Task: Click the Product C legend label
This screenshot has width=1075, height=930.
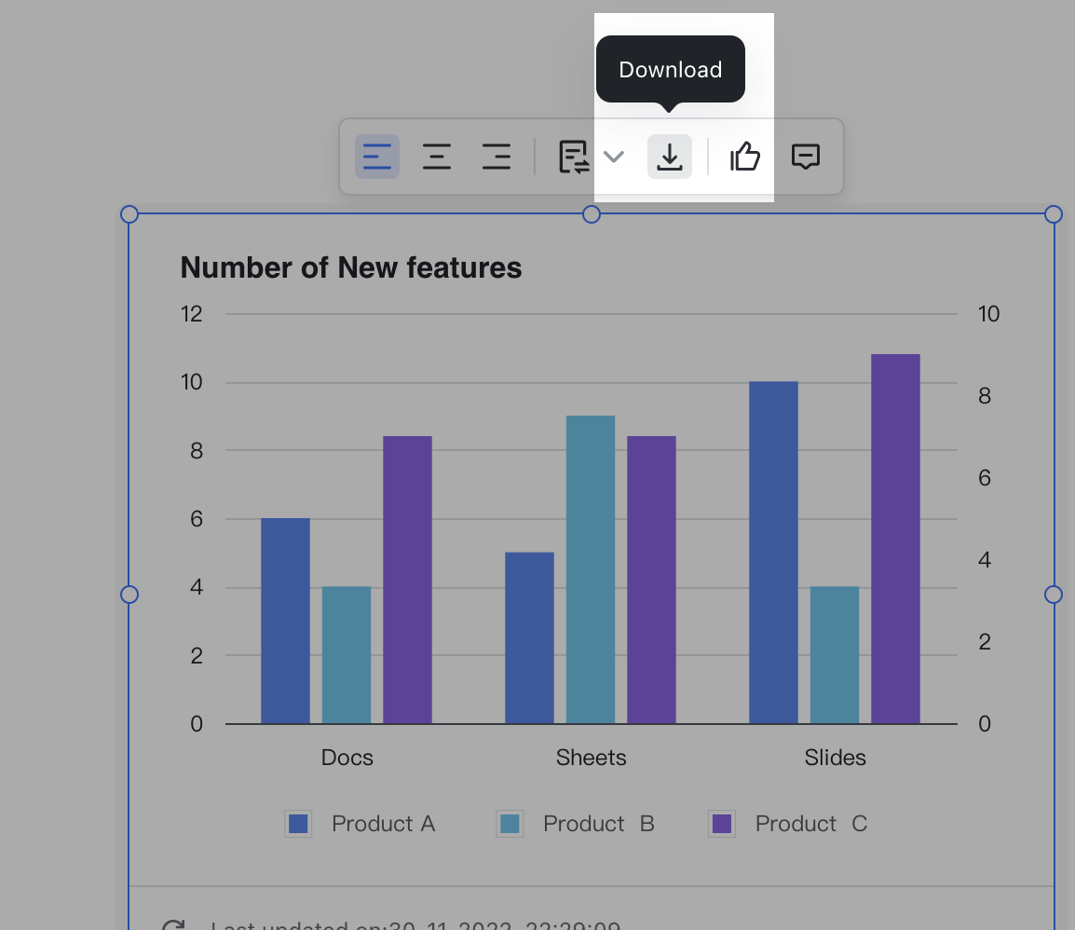Action: [810, 824]
